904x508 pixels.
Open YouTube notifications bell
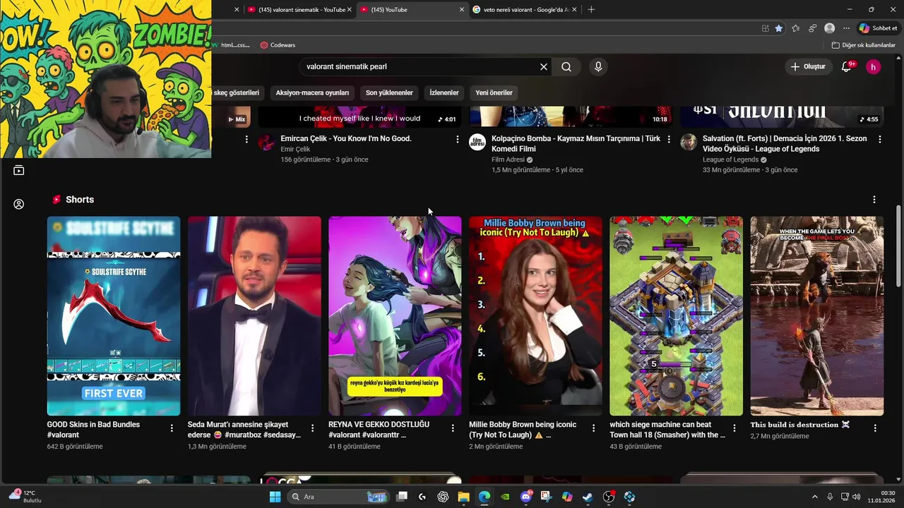[x=846, y=66]
